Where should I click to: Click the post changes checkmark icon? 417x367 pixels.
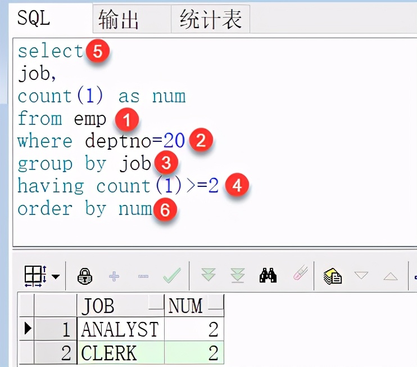click(172, 275)
